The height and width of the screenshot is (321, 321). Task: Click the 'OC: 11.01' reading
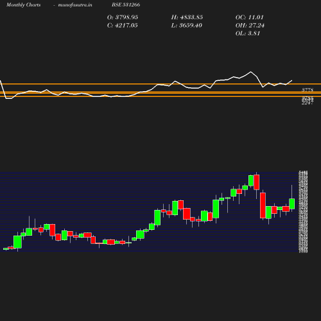point(250,17)
